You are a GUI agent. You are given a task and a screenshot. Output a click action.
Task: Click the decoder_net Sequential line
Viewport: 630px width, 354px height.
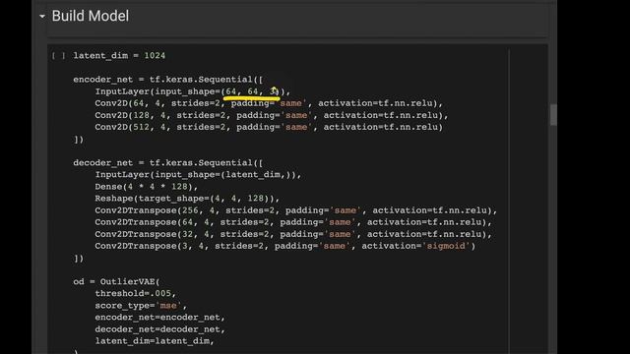pos(168,163)
